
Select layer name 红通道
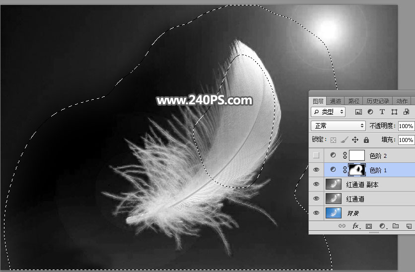coord(355,199)
